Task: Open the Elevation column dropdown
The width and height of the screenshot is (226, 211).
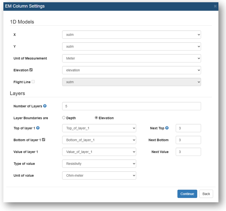Action: point(131,70)
